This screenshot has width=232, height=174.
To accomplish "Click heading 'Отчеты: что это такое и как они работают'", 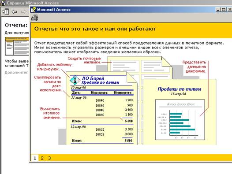I will point(95,29).
